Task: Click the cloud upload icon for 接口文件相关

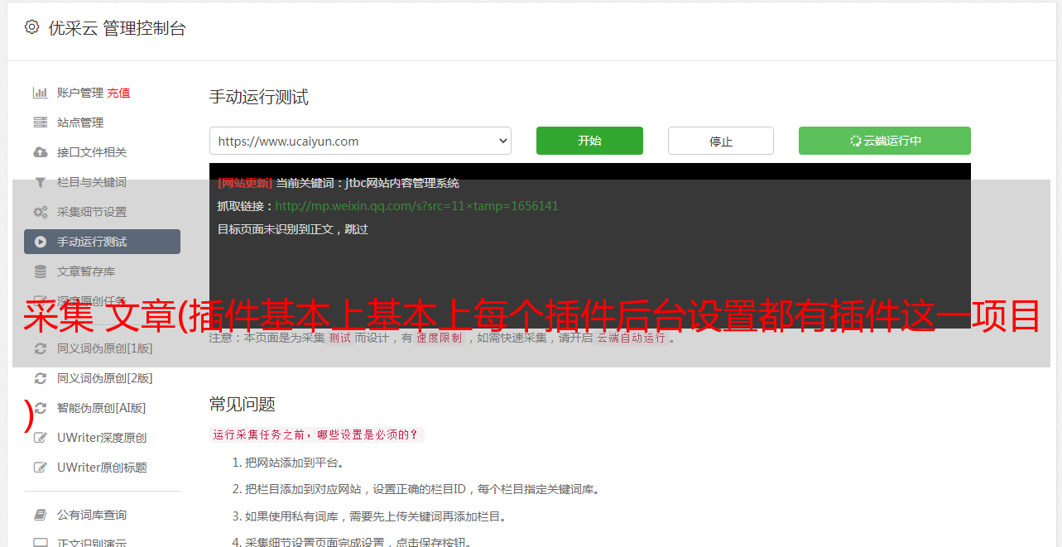Action: pyautogui.click(x=40, y=152)
